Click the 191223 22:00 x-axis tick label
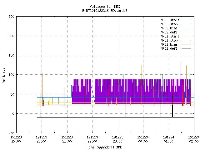This screenshot has height=150, width=200. point(92,139)
